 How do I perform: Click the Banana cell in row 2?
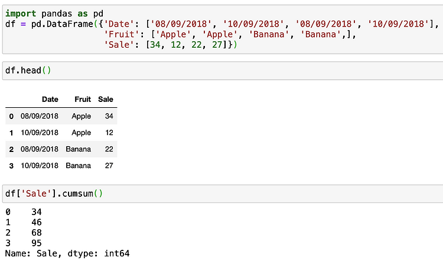coord(78,149)
